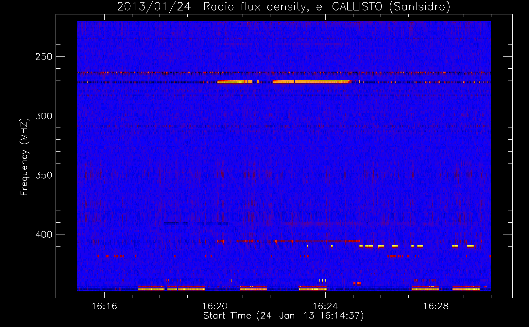This screenshot has width=529, height=327.
Task: Click the 16:16 time tick label
Action: [x=104, y=306]
